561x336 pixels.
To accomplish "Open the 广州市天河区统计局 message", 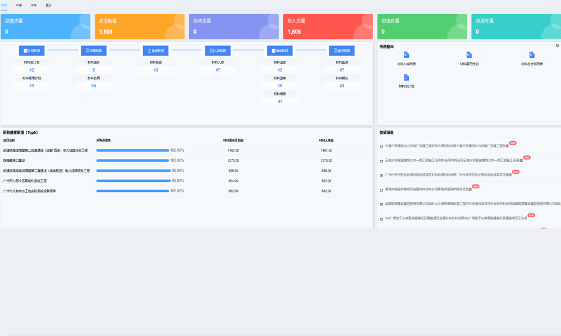I will click(448, 175).
